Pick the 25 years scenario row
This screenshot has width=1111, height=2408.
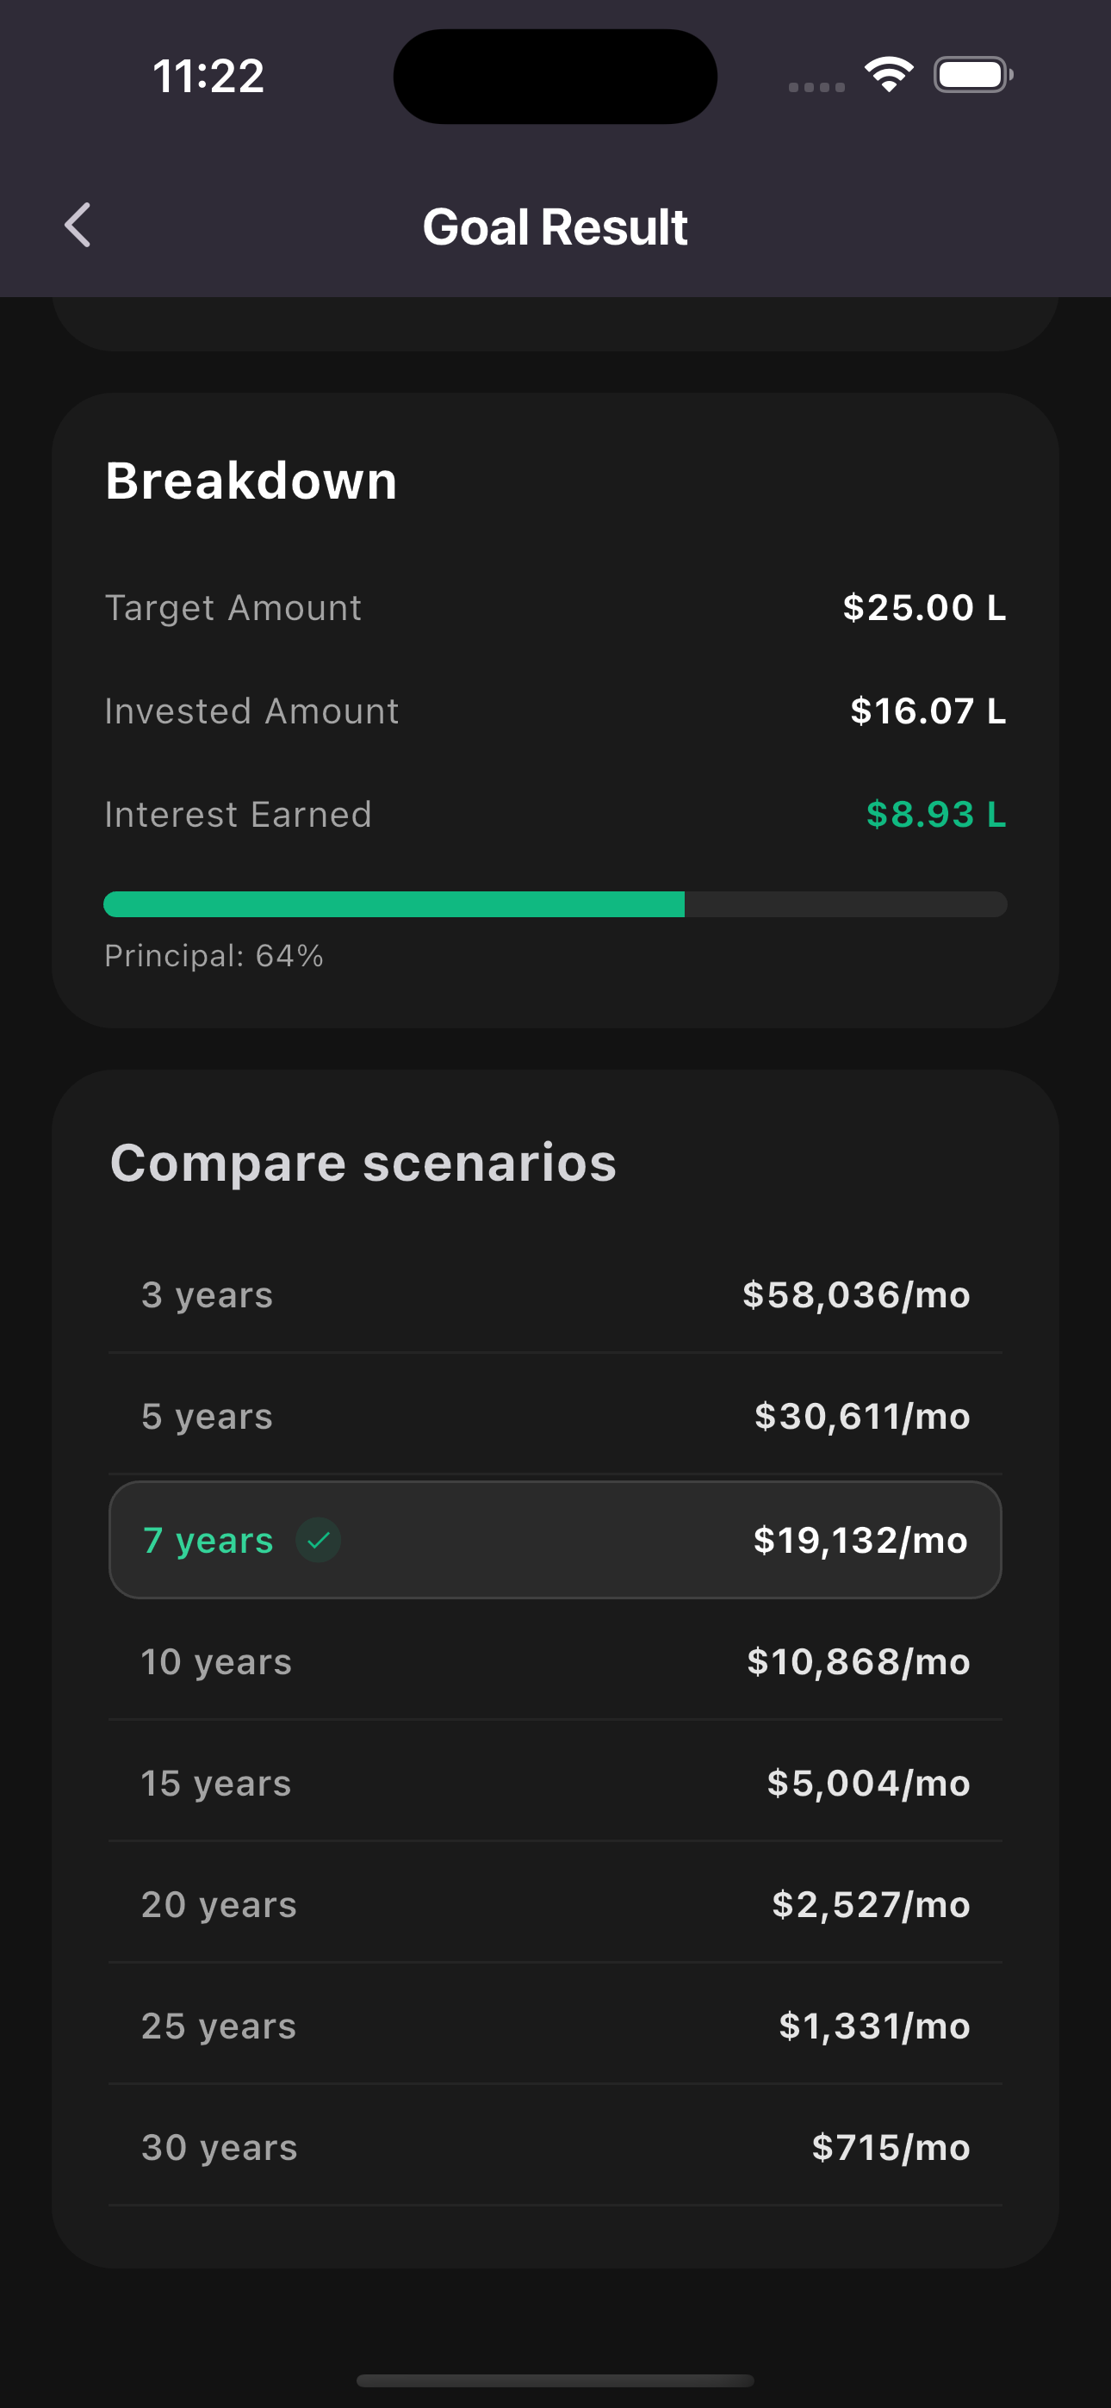tap(555, 2026)
